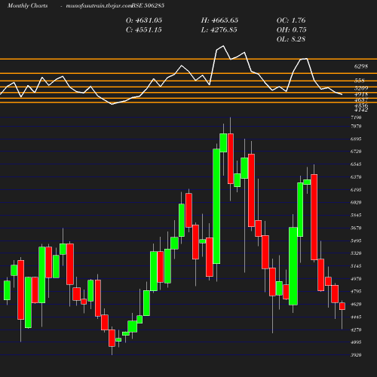Click the Monthly Charts title text
Viewport: 377px width, 377px height.
[27, 5]
